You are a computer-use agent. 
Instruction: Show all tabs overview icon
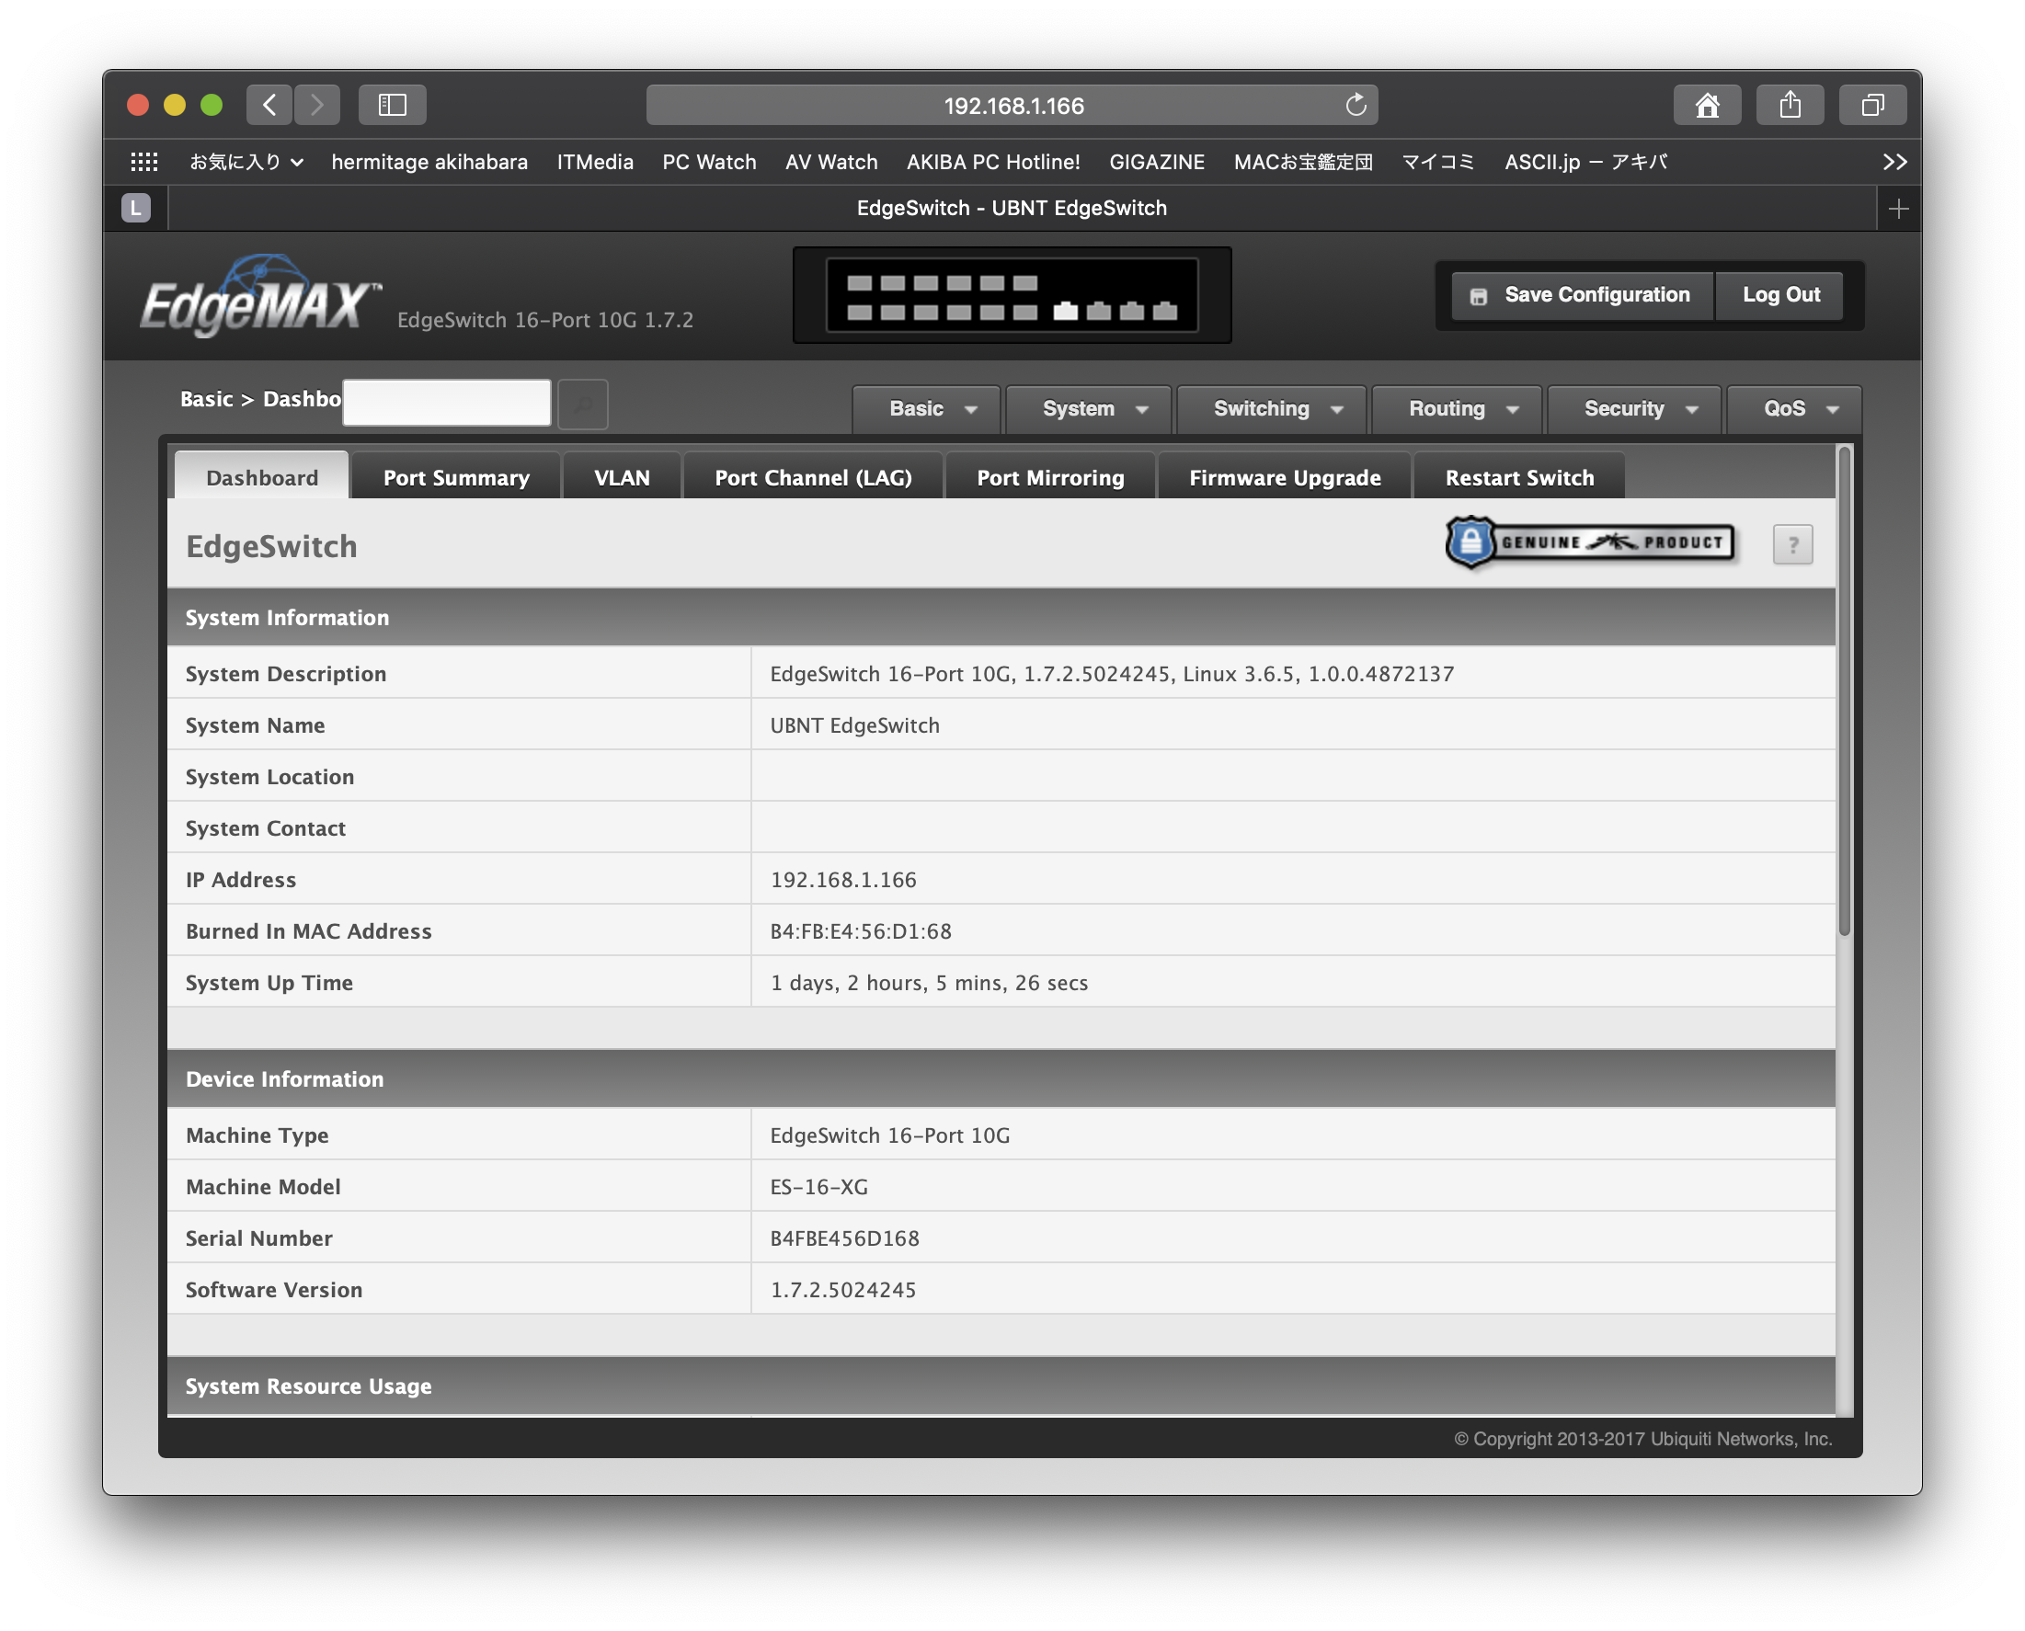1872,104
